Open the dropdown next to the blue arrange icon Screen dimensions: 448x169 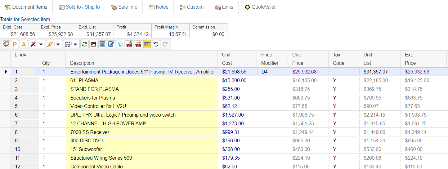pos(75,44)
